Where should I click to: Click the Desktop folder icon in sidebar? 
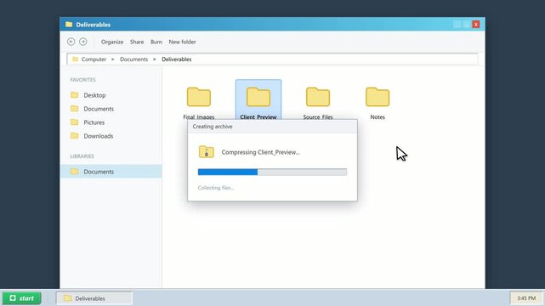(x=74, y=95)
